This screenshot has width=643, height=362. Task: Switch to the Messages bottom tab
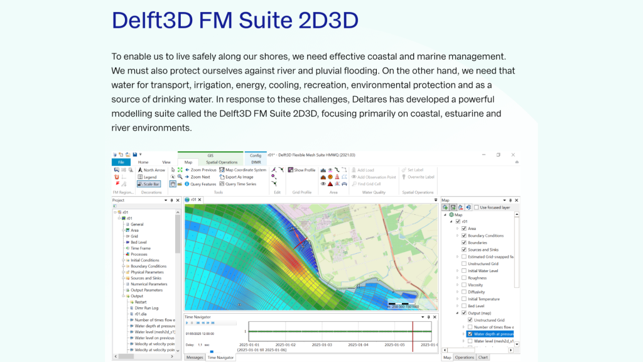pos(195,358)
